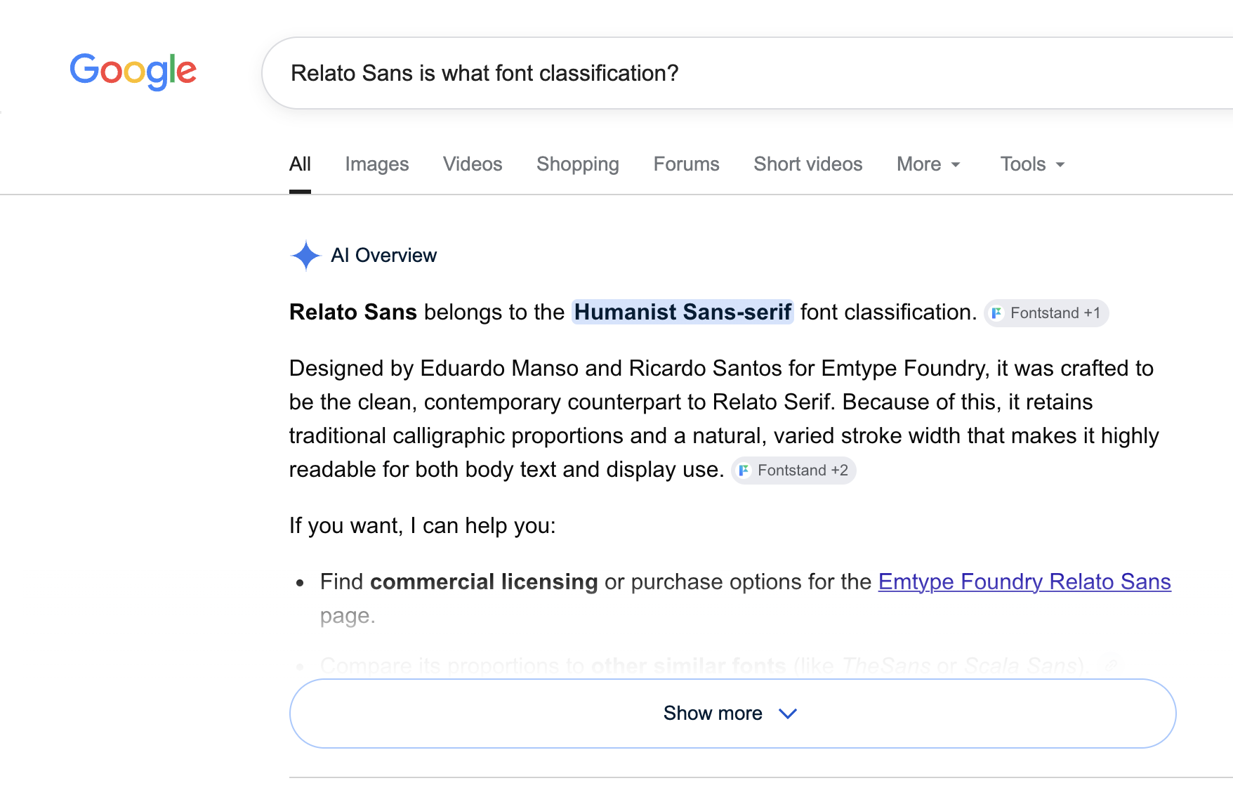
Task: Click the AI Overview heading
Action: [x=383, y=256]
